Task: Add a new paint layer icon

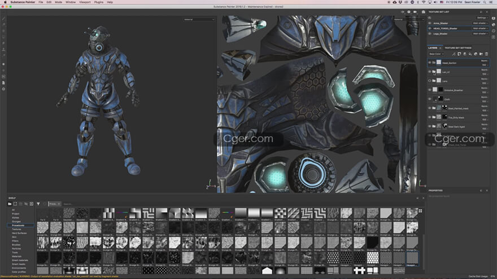Action: 465,54
